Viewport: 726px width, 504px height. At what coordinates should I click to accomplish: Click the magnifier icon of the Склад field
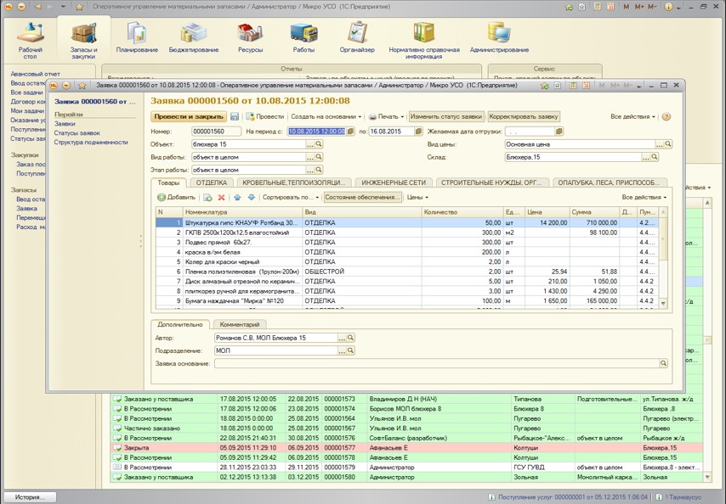(655, 158)
